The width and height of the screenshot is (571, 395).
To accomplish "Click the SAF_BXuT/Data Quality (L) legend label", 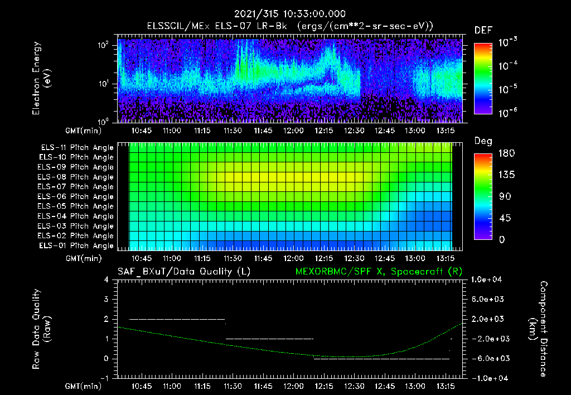I will click(x=184, y=272).
